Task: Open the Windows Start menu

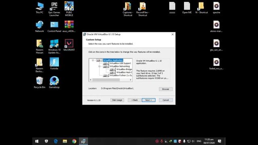Action: [37, 141]
